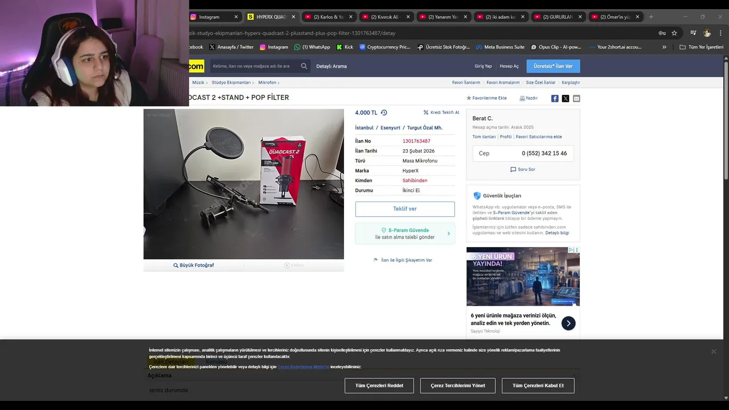Viewport: 729px width, 410px height.
Task: Open Mikrofon breadcrumb
Action: click(267, 83)
